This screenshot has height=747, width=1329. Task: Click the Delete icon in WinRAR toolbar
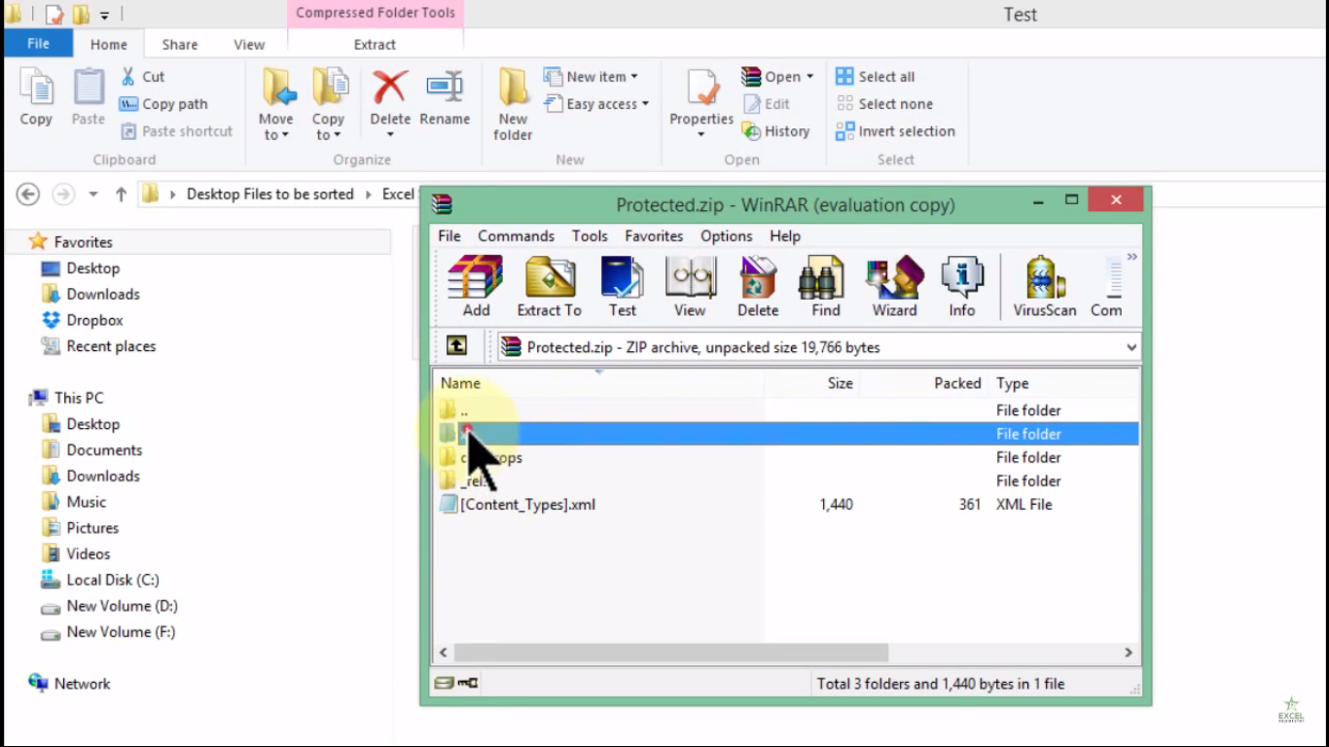[758, 287]
